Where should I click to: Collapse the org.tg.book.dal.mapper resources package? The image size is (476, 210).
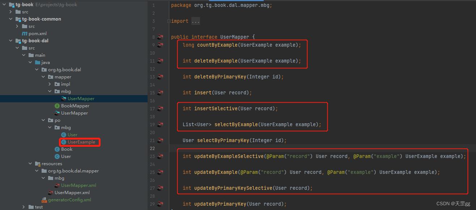37,171
